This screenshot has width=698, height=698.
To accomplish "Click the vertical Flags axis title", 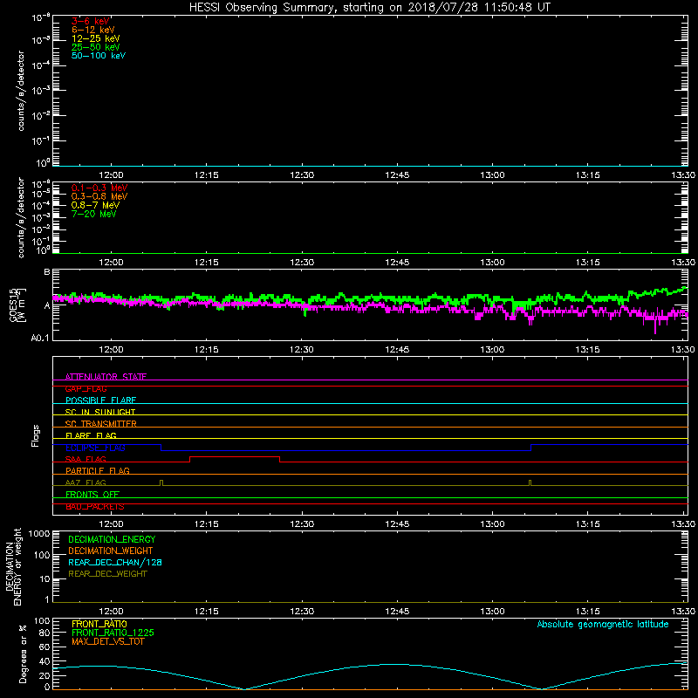I will tap(36, 435).
